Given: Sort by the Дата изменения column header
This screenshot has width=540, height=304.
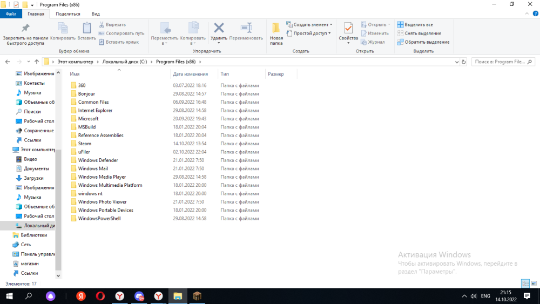Looking at the screenshot, I should point(194,73).
